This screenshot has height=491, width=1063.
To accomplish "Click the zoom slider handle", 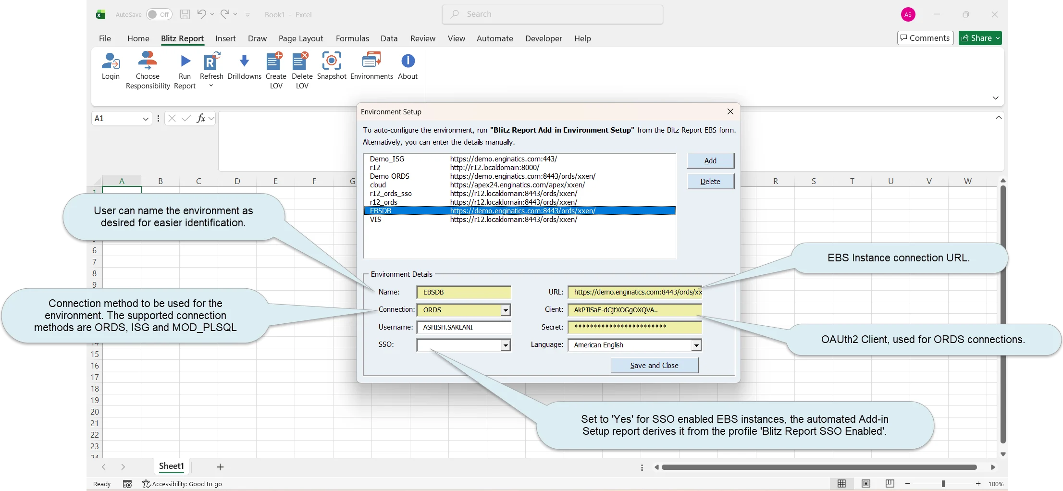I will pyautogui.click(x=943, y=484).
